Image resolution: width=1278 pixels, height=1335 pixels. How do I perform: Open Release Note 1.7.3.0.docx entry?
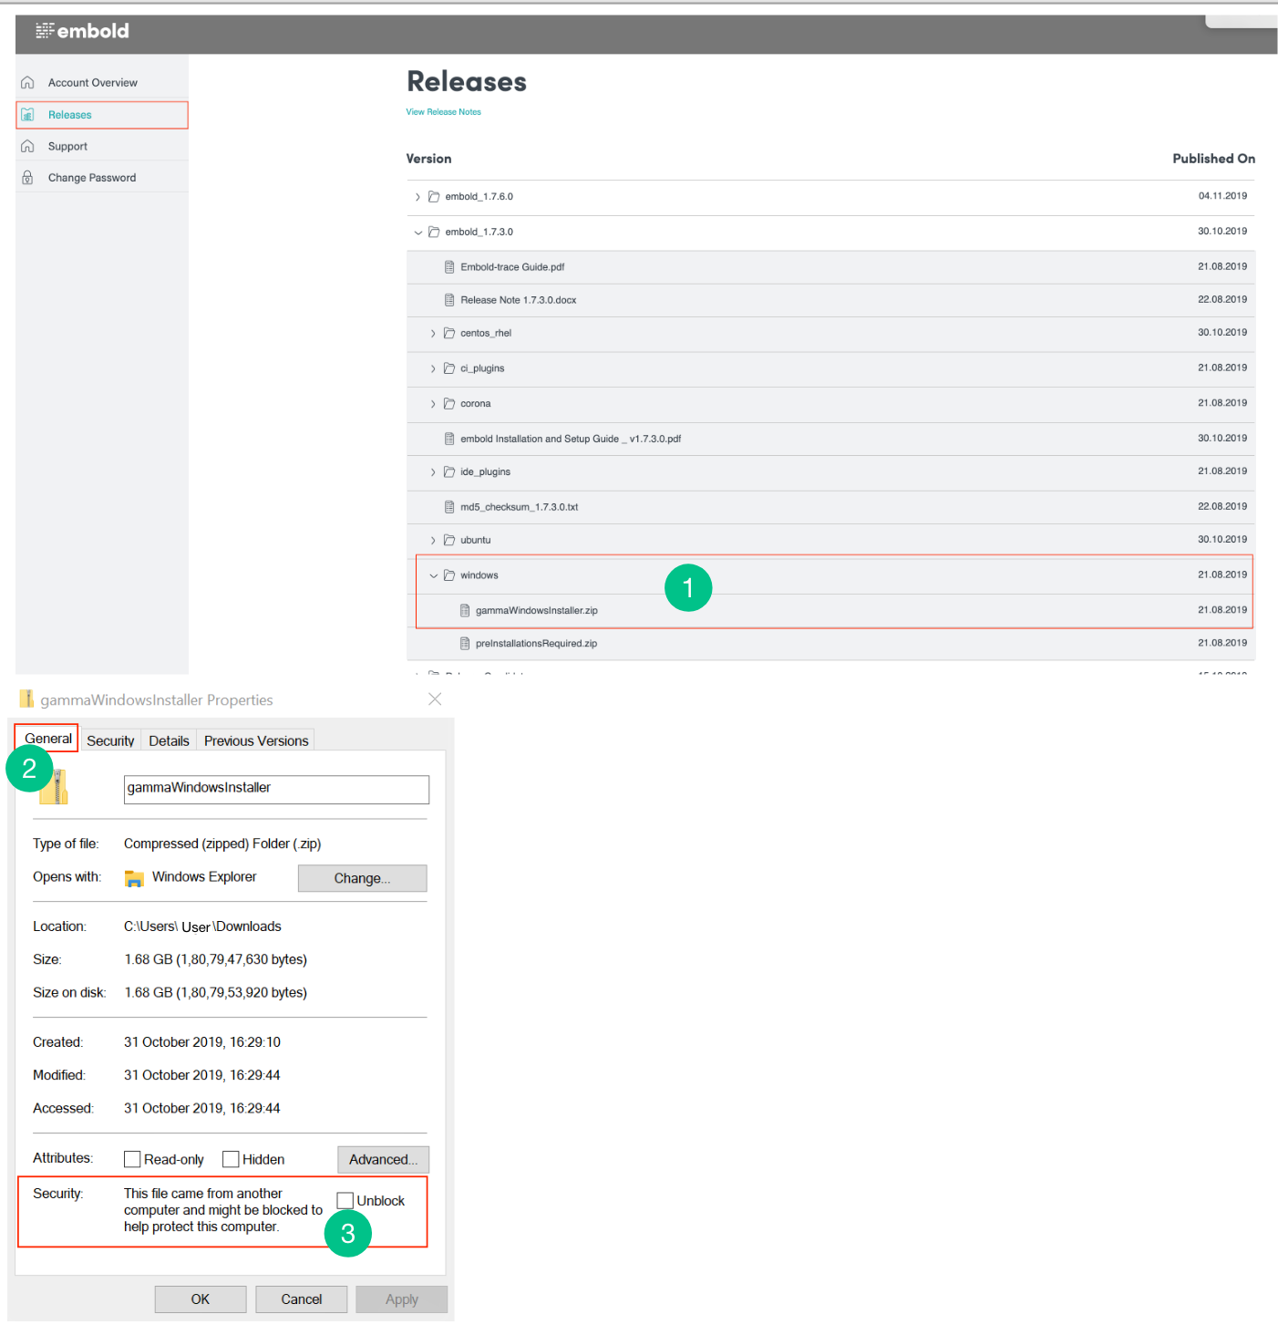[519, 300]
